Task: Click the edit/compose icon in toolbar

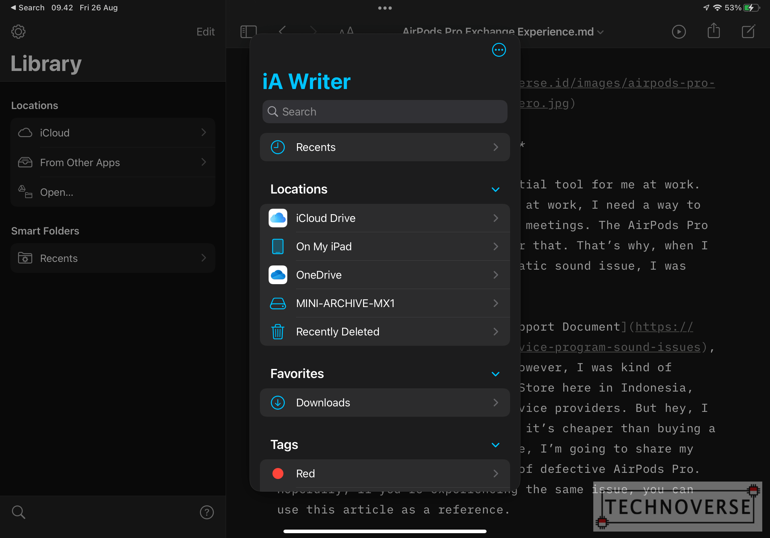Action: 749,32
